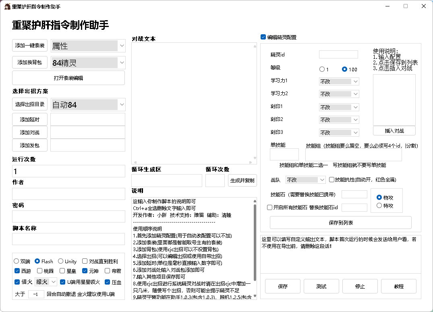Open the 刻印2 dropdown
433x312 pixels.
pyautogui.click(x=339, y=120)
